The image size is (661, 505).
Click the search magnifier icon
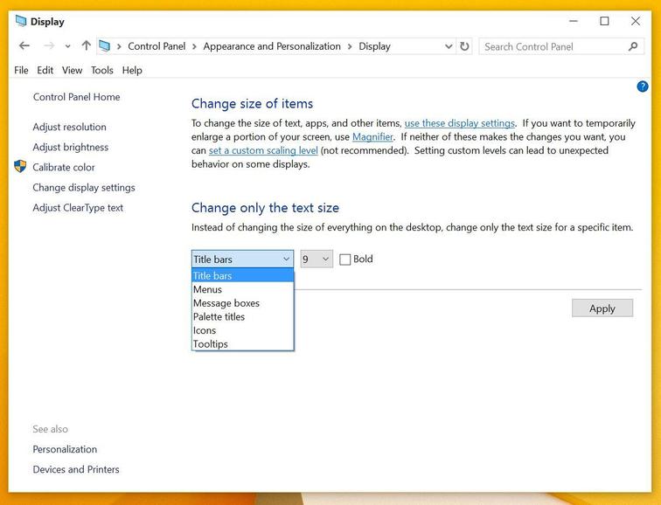click(633, 46)
